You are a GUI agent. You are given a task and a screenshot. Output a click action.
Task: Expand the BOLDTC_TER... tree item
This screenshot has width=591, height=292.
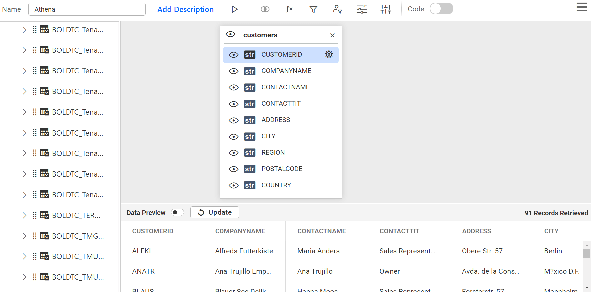pos(24,215)
